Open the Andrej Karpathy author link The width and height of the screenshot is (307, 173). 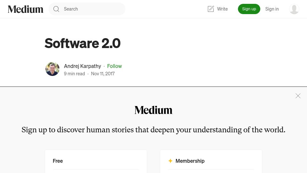83,66
